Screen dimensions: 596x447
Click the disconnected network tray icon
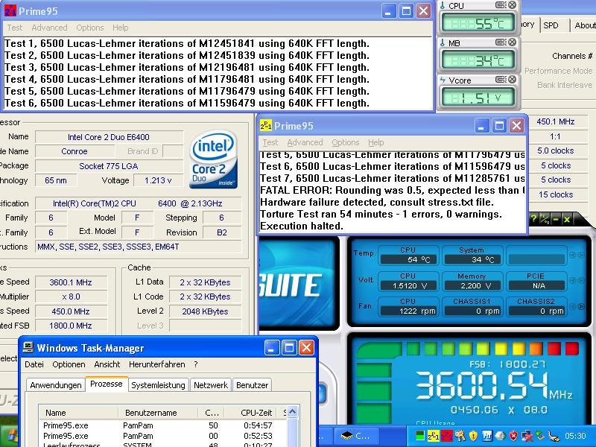[527, 435]
